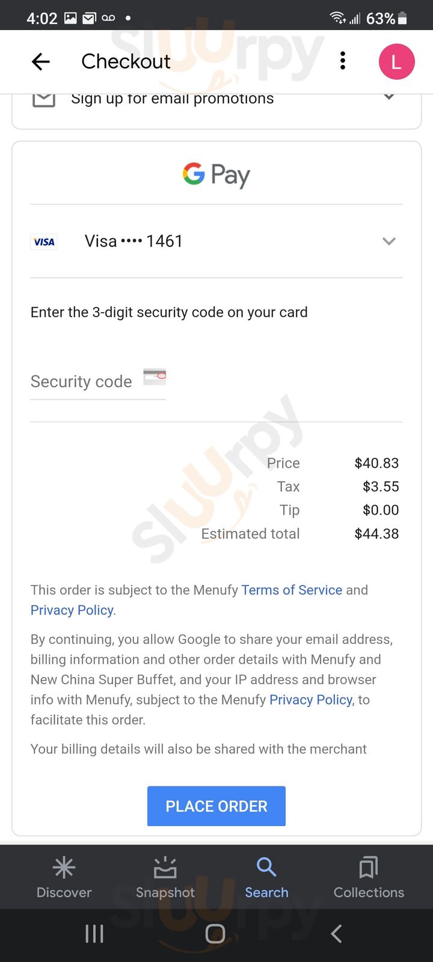Go to the Collections tab
This screenshot has width=433, height=962.
pyautogui.click(x=369, y=877)
